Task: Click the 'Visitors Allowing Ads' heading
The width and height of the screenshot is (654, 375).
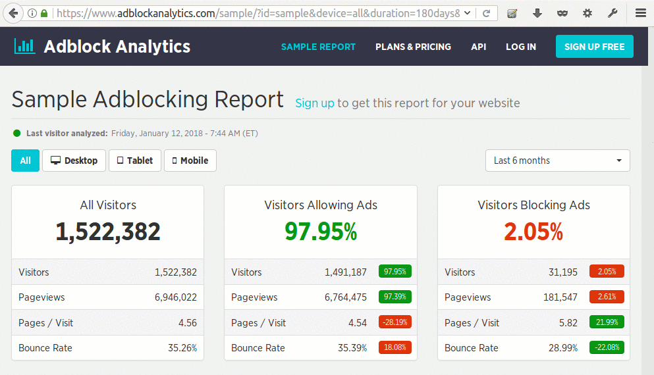Action: coord(321,205)
